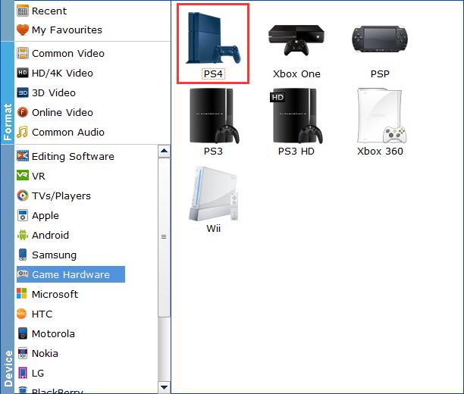
Task: Click the Microsoft Windows logo icon
Action: 21,294
